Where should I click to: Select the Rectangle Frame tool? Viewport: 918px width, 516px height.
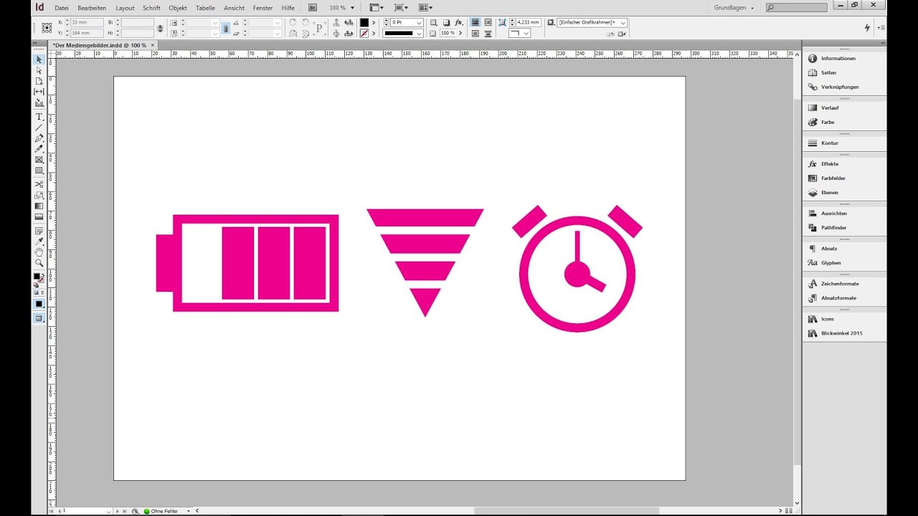(39, 160)
